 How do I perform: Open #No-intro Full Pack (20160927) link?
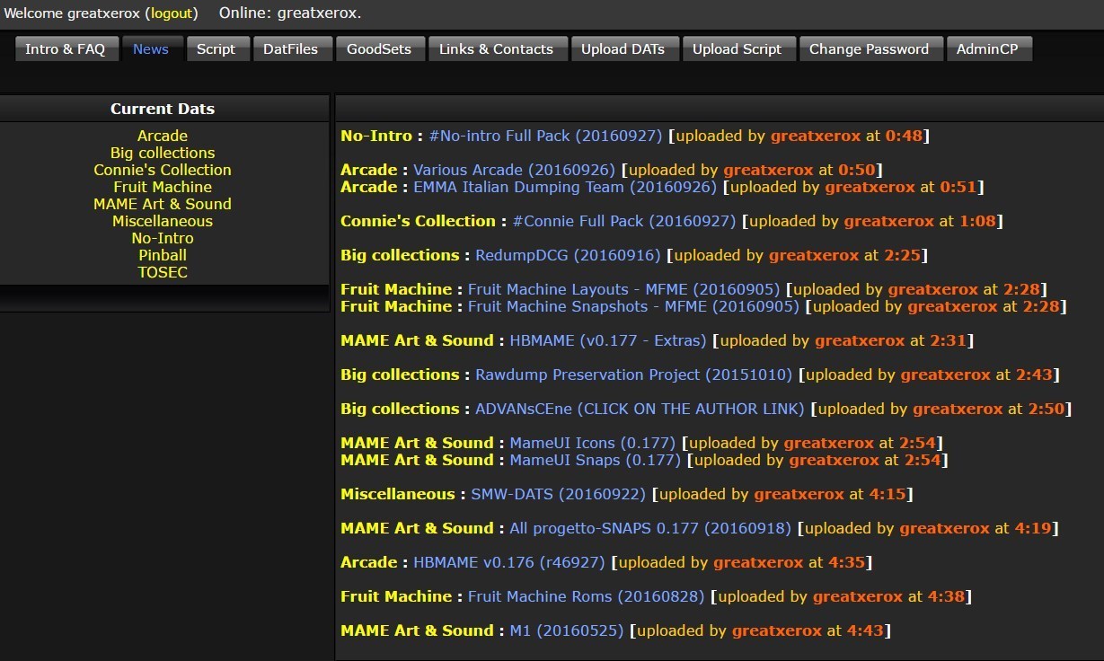(545, 136)
